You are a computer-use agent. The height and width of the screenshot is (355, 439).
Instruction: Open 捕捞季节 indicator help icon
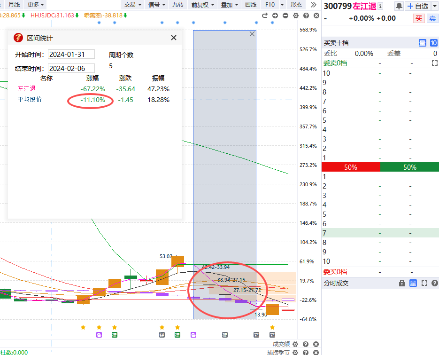click(x=306, y=353)
